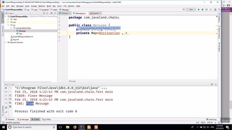The image size is (232, 130).
Task: Open the Messages tool window
Action: [x=23, y=120]
